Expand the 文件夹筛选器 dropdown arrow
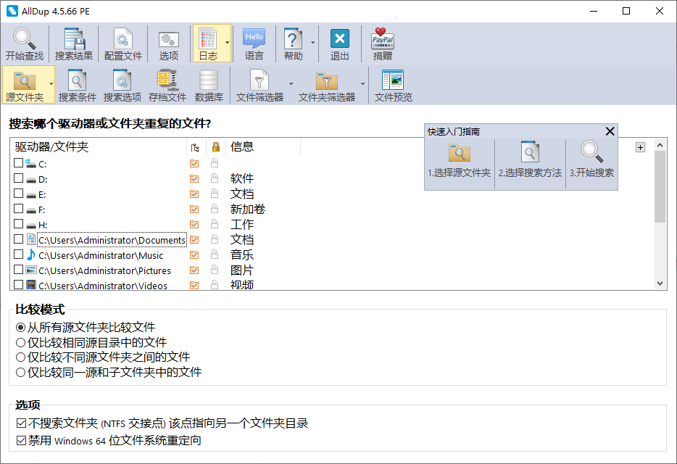The image size is (677, 464). pyautogui.click(x=362, y=84)
